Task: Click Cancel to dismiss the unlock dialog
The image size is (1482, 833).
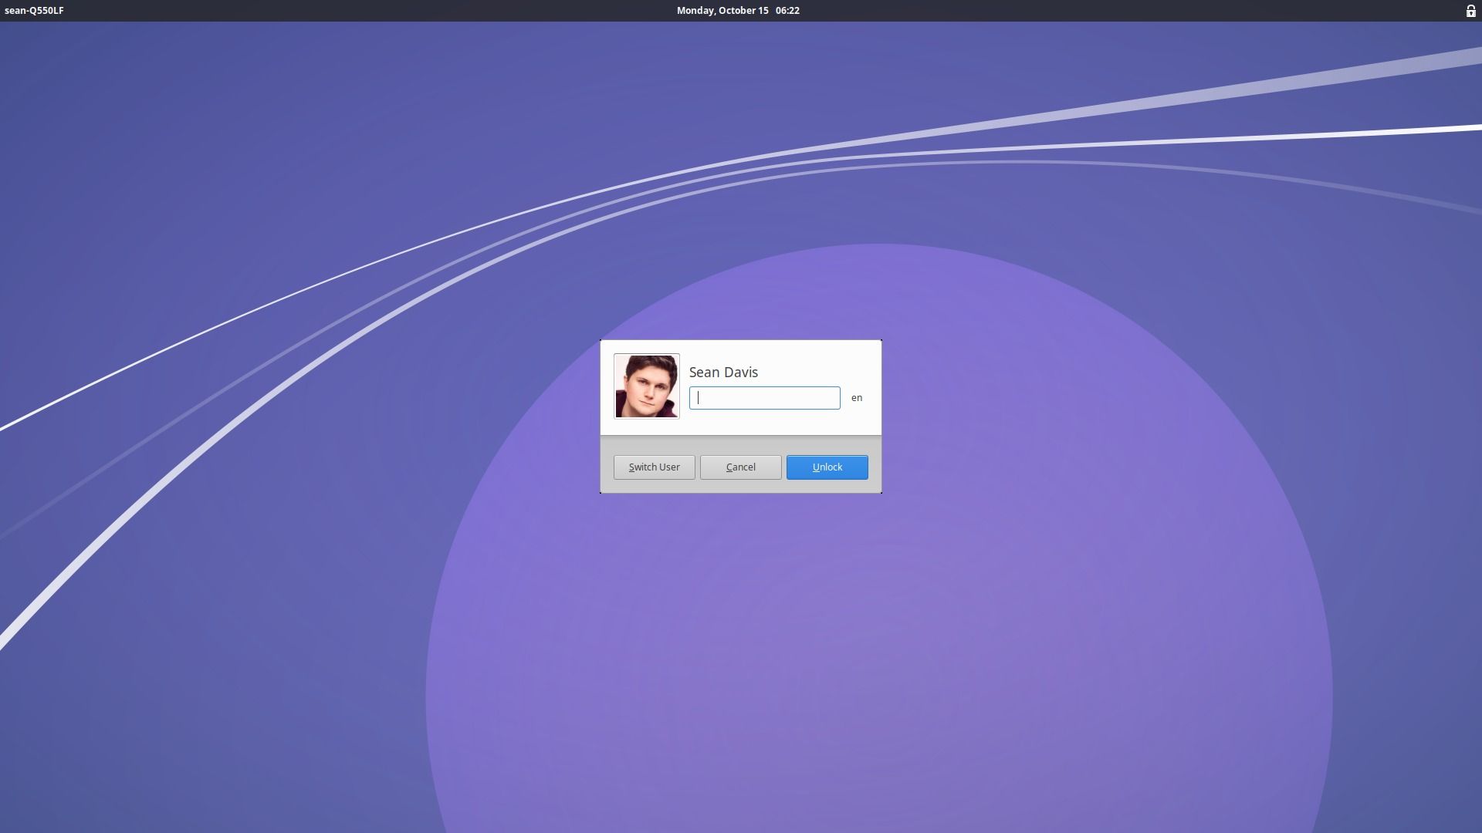Action: point(739,467)
